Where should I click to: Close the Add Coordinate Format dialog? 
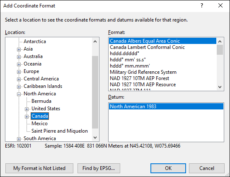tap(220, 6)
